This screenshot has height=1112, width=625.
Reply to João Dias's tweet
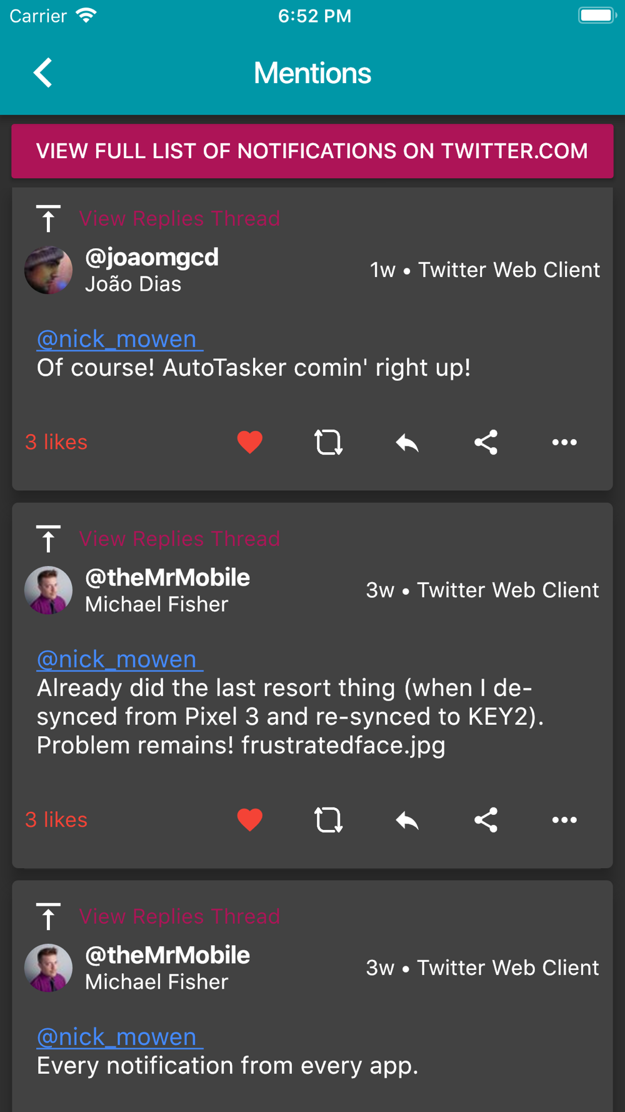407,442
